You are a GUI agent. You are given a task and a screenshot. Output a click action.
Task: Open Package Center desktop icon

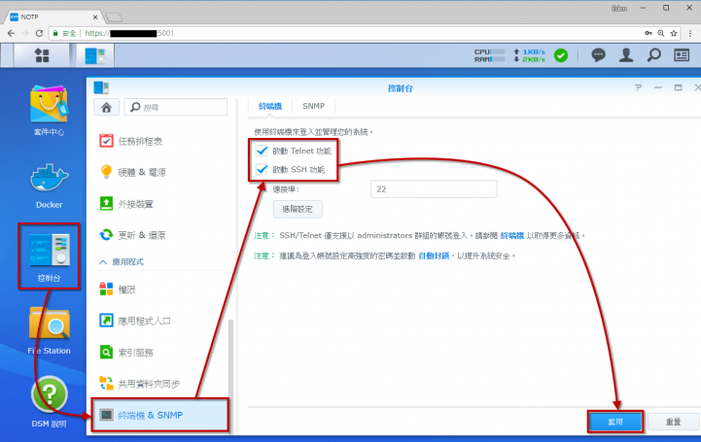tap(50, 110)
